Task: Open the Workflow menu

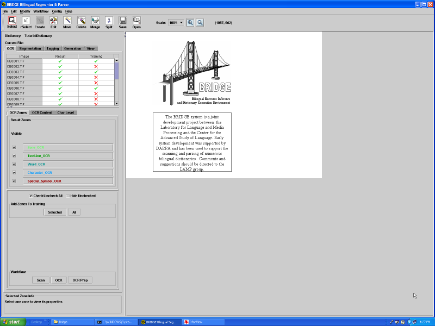Action: (x=41, y=11)
